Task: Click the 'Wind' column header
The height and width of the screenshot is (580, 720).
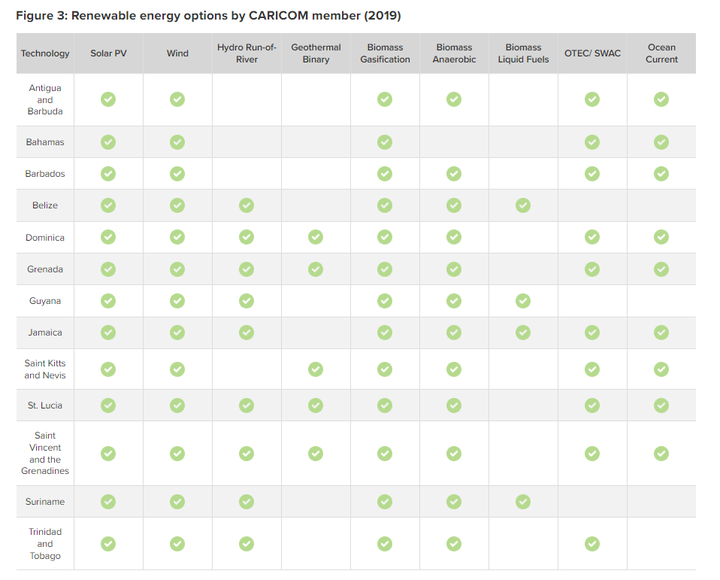Action: point(177,53)
